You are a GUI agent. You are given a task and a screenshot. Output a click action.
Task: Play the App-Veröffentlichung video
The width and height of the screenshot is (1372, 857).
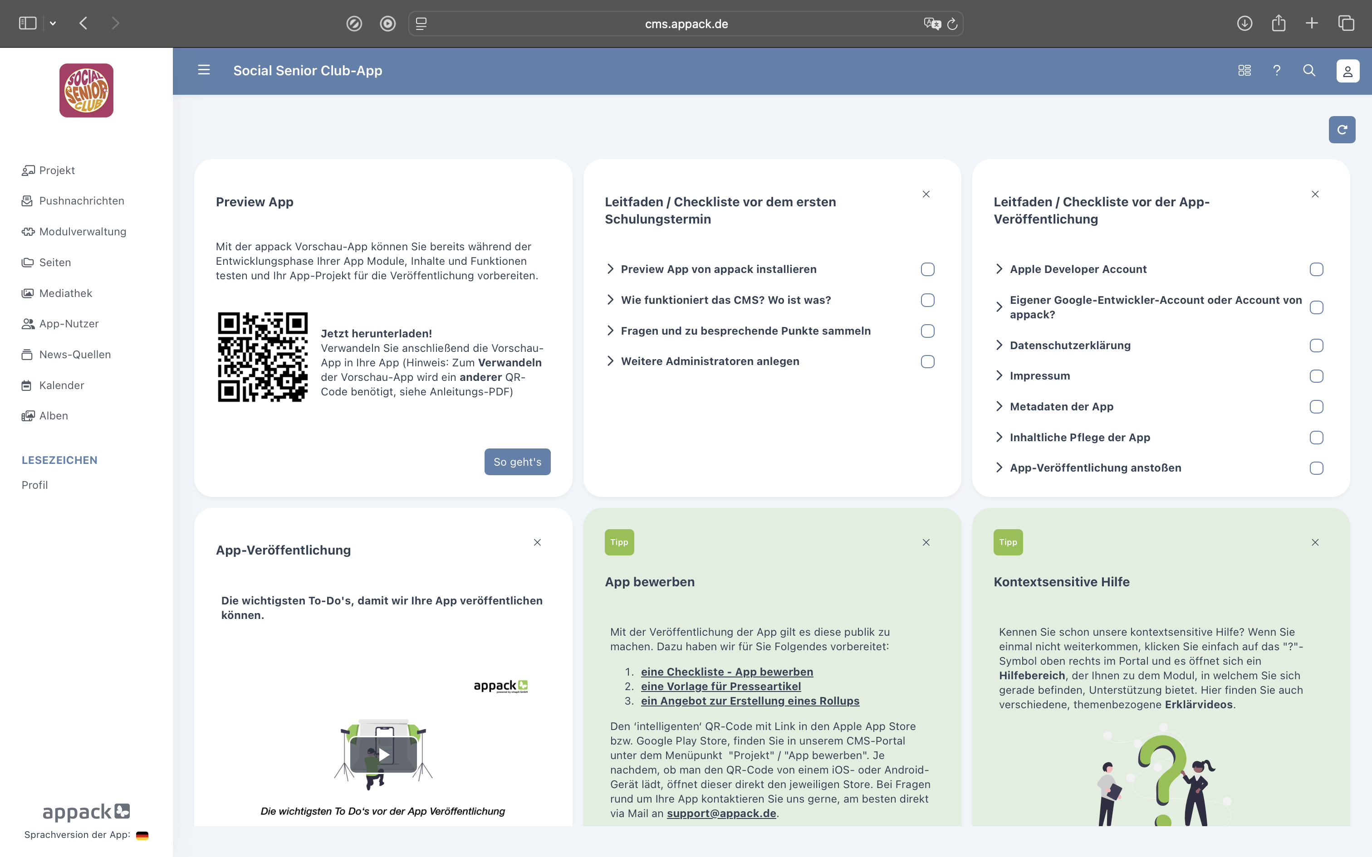(x=383, y=755)
